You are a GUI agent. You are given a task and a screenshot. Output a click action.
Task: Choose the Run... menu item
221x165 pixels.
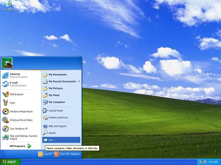[61, 140]
